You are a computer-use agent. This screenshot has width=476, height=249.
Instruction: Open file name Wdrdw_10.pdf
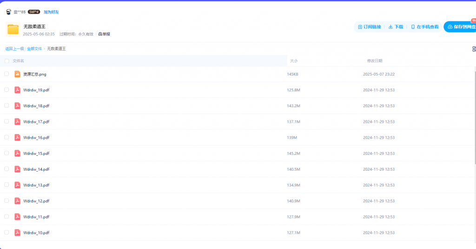click(x=36, y=233)
